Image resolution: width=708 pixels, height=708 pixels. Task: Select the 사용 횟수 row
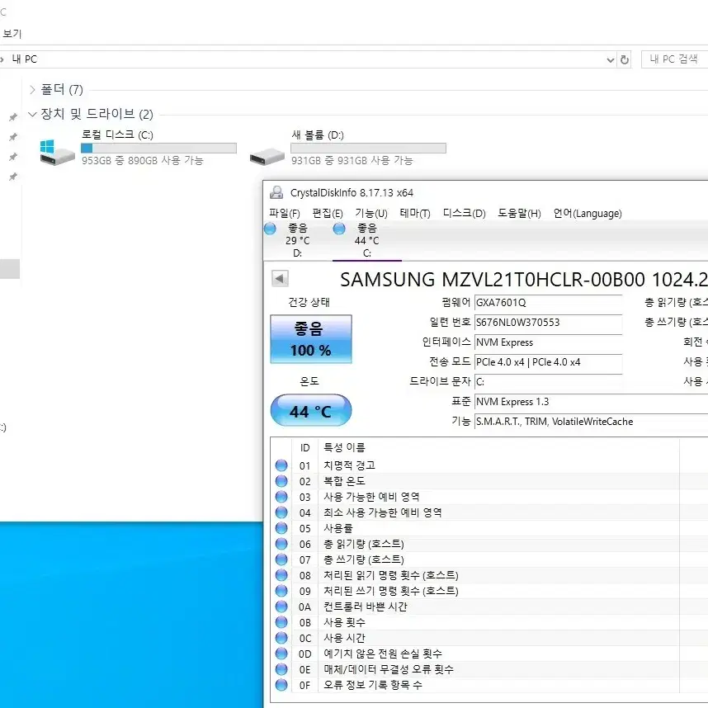(x=489, y=622)
